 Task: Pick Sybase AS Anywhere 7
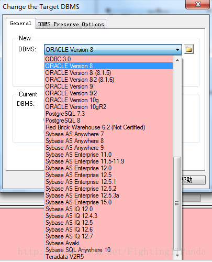point(108,134)
